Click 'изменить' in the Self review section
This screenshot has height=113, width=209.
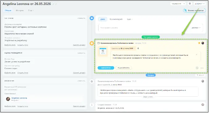(81, 18)
